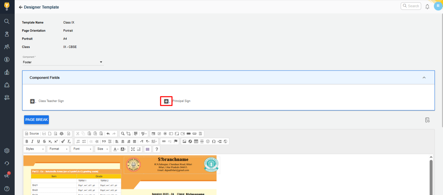Open the Styles dropdown in the editor
The height and width of the screenshot is (195, 443).
[35, 149]
